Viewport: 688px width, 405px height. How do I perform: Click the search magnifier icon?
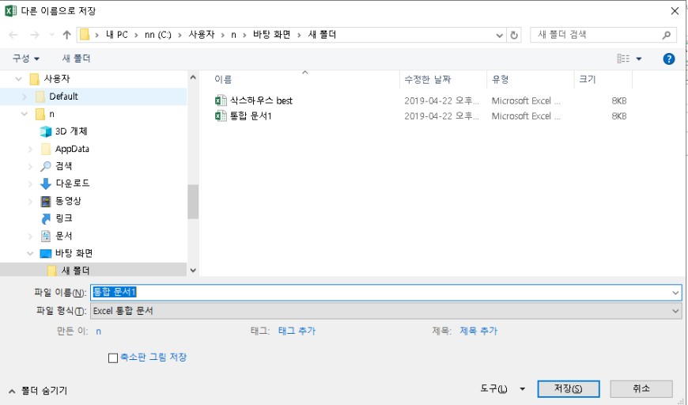click(666, 35)
